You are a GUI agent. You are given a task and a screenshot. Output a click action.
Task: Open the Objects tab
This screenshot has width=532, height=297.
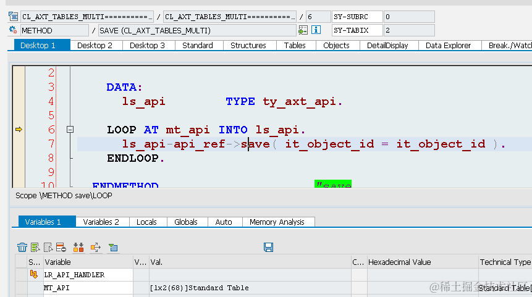point(337,45)
